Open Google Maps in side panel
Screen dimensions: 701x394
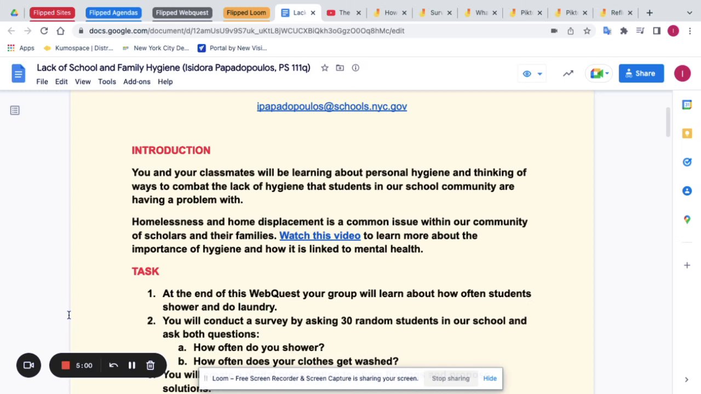[687, 219]
